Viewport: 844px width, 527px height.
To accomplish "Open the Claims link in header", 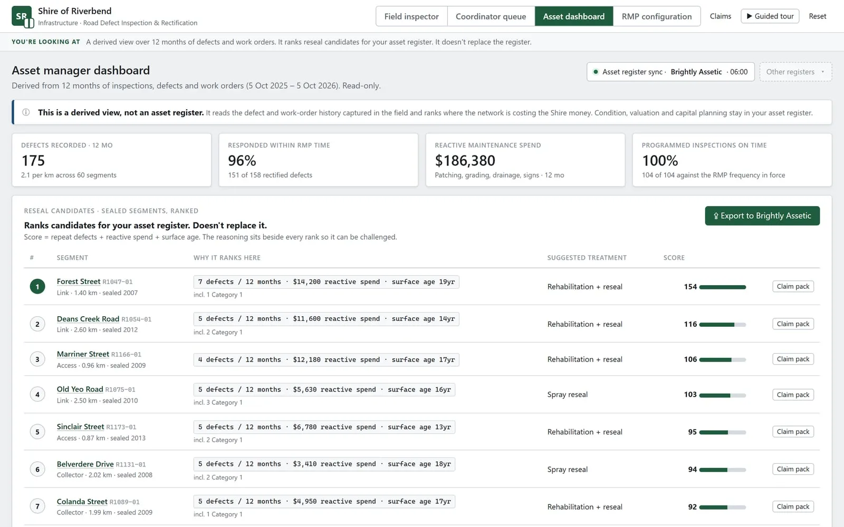I will coord(721,16).
